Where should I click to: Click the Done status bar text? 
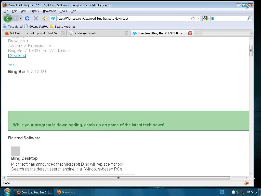pyautogui.click(x=6, y=183)
